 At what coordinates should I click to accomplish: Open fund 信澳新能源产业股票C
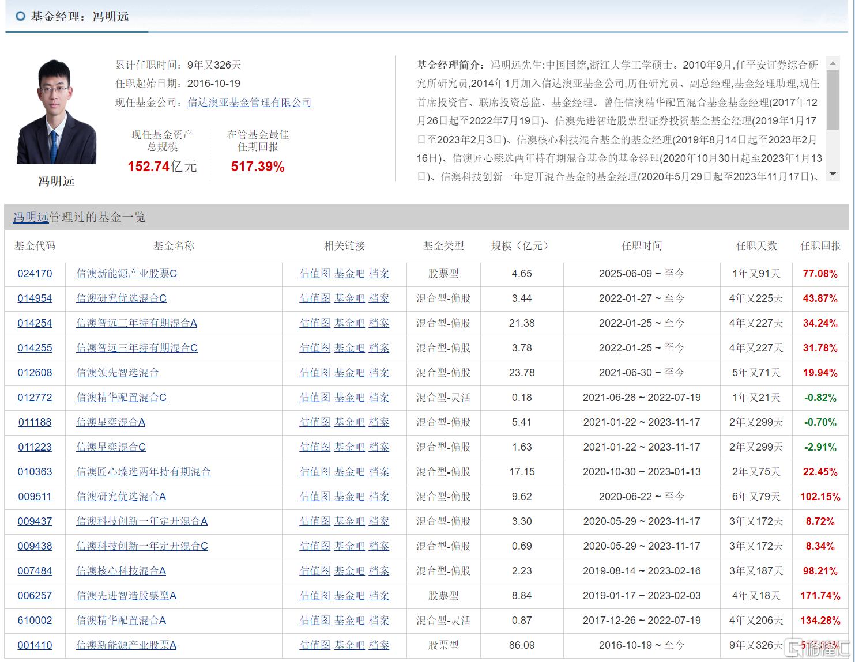coord(126,274)
